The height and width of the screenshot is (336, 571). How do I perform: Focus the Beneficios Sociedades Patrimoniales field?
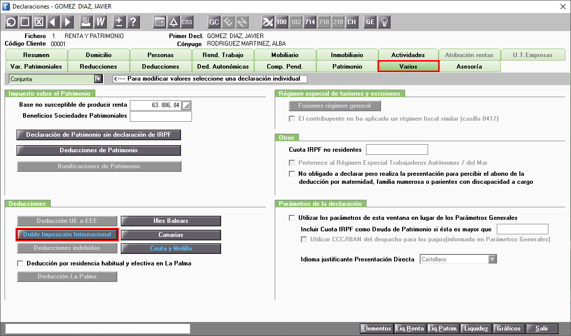161,116
